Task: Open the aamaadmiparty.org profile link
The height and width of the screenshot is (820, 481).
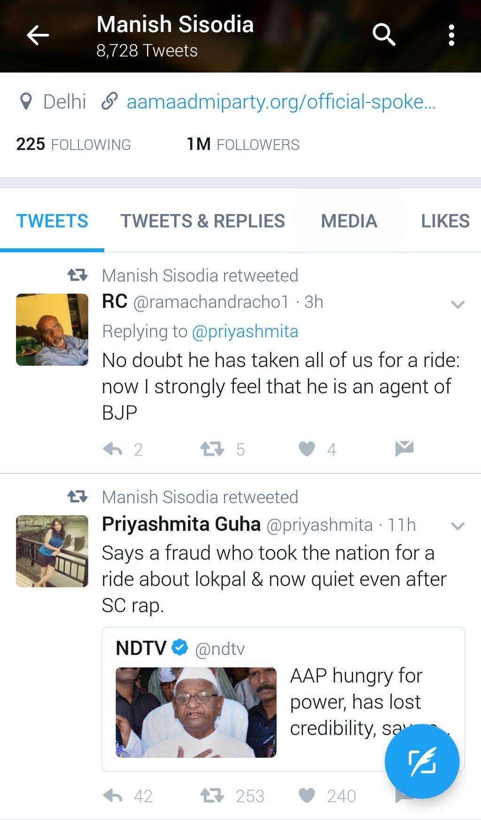Action: pos(281,102)
